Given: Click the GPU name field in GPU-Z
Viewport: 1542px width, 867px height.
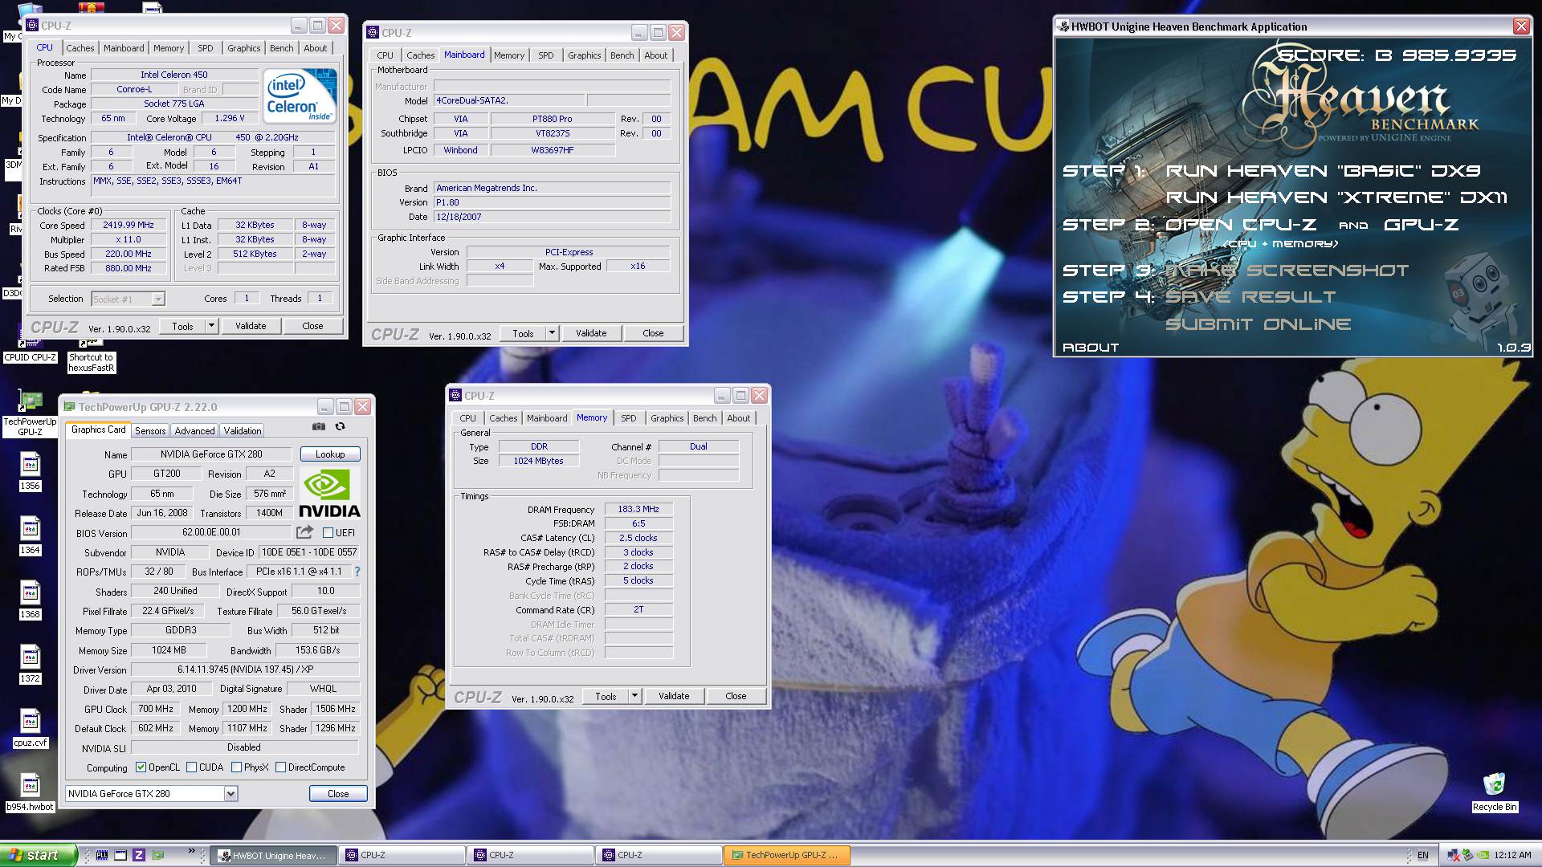Looking at the screenshot, I should [210, 454].
